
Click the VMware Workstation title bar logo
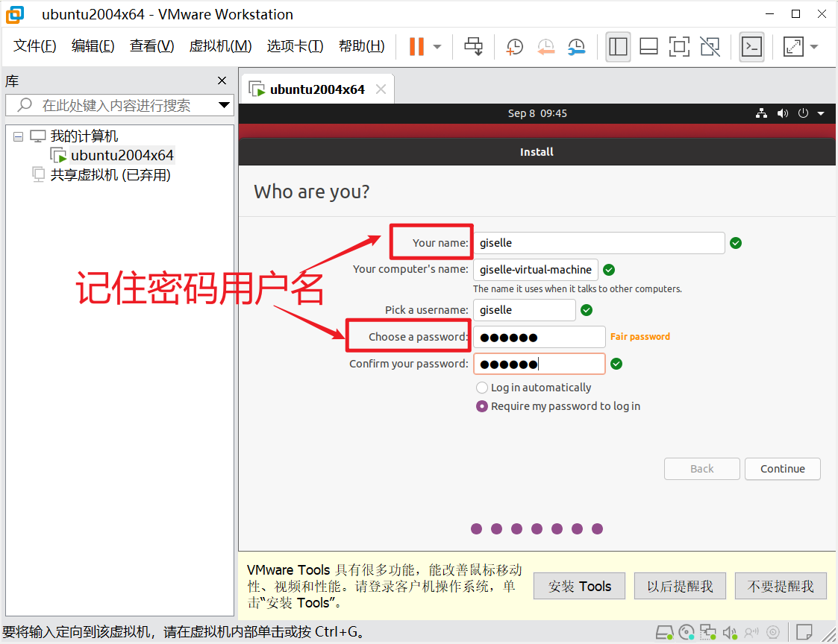click(15, 14)
